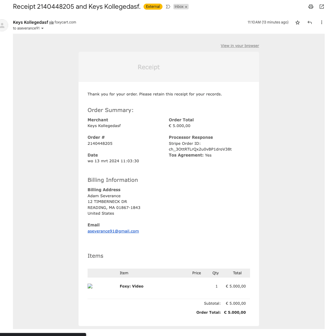Select the Stripe ID ch_3OttRTLrQx2u0vBP1droV38t
Screen dimensions: 328x336
pyautogui.click(x=200, y=149)
